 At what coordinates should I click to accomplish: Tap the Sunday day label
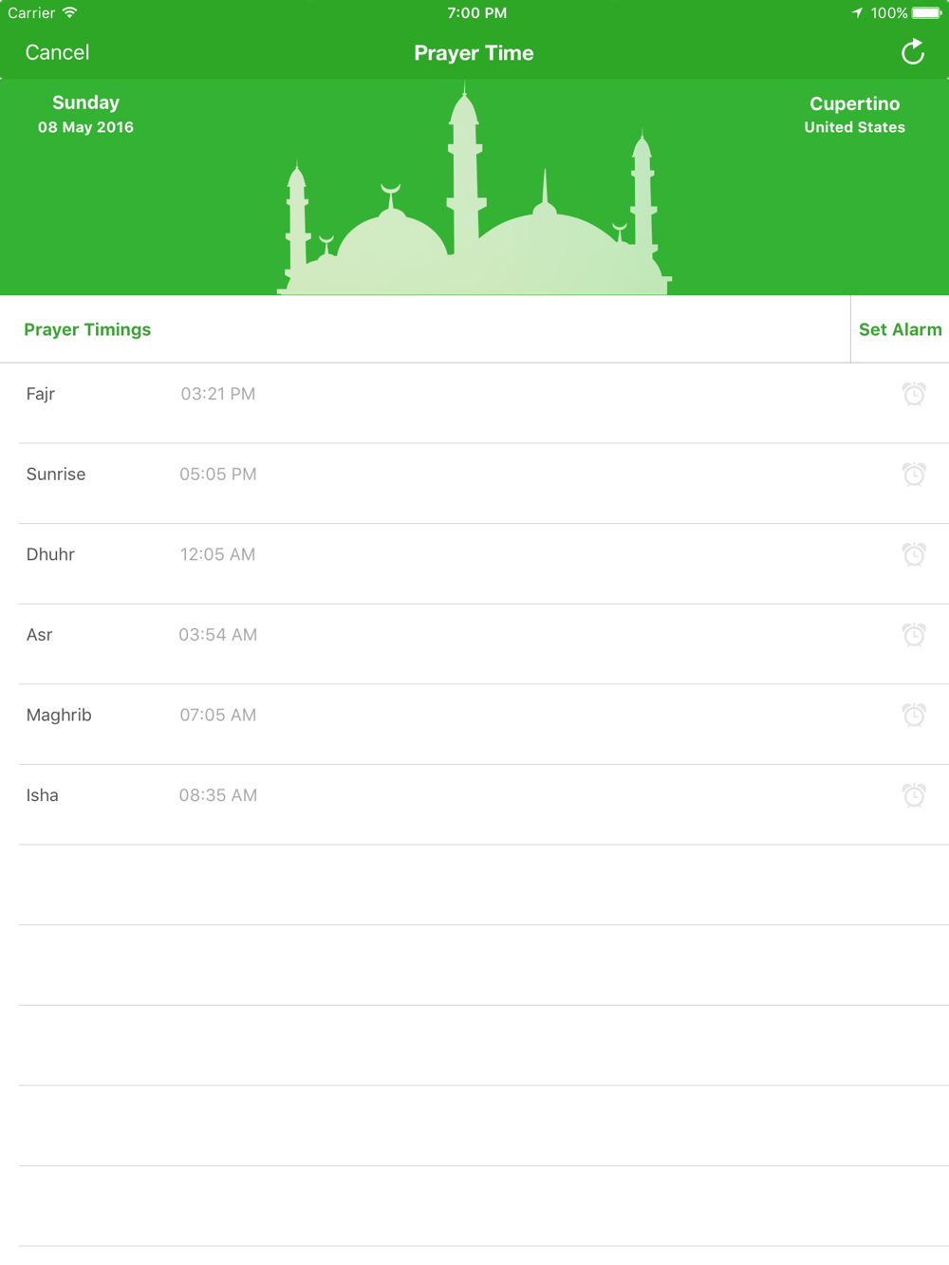[85, 102]
